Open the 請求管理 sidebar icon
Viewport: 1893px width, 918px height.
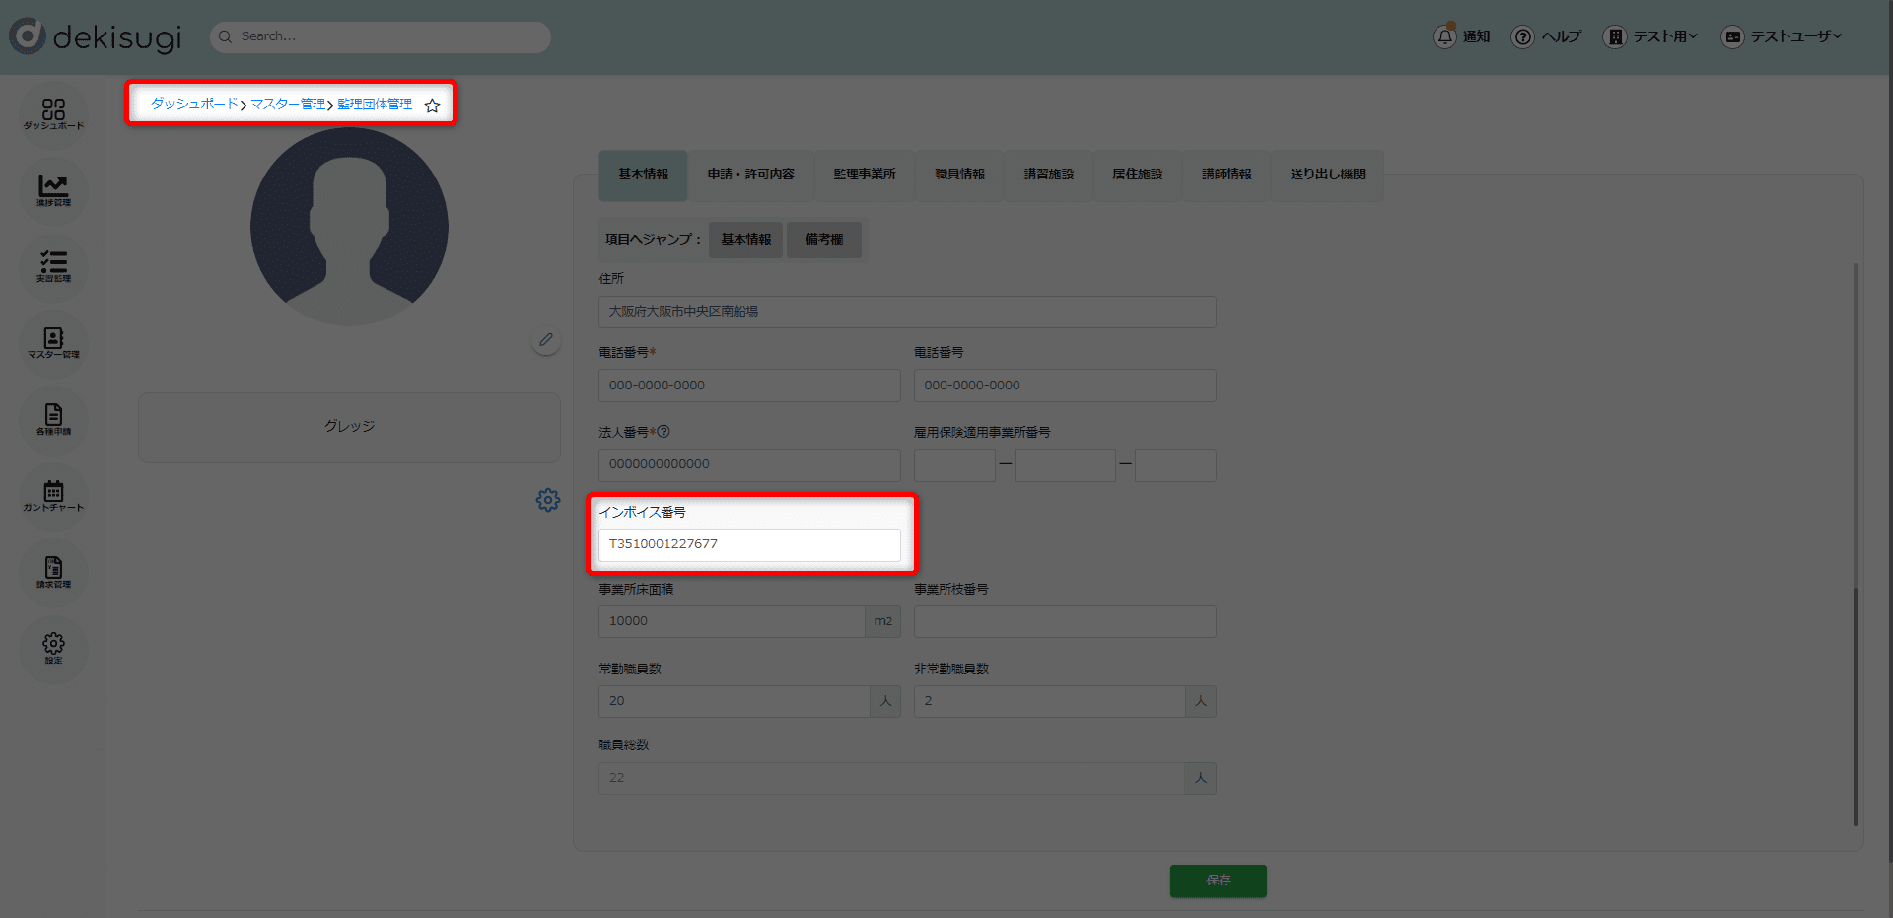coord(53,572)
